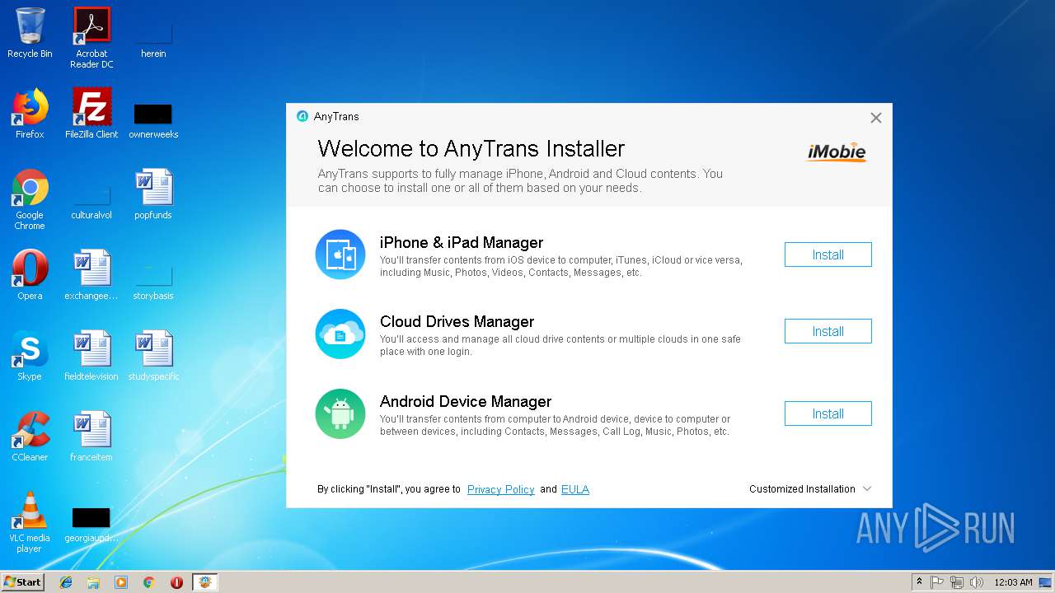
Task: Open the Privacy Policy link
Action: pyautogui.click(x=500, y=489)
